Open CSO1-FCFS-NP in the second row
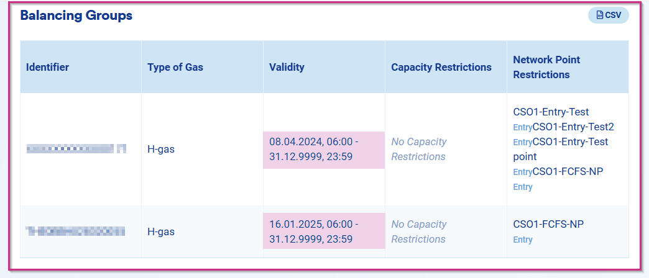649x278 pixels. click(548, 224)
